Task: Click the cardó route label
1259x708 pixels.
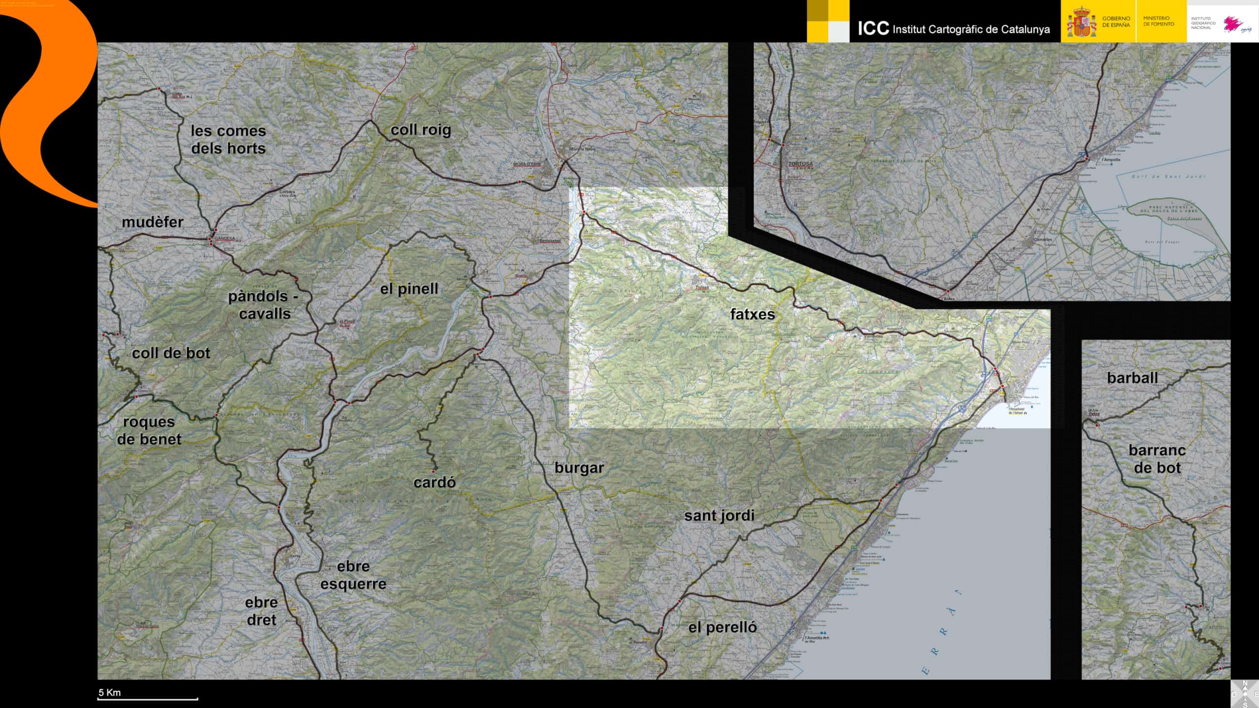Action: [x=434, y=482]
